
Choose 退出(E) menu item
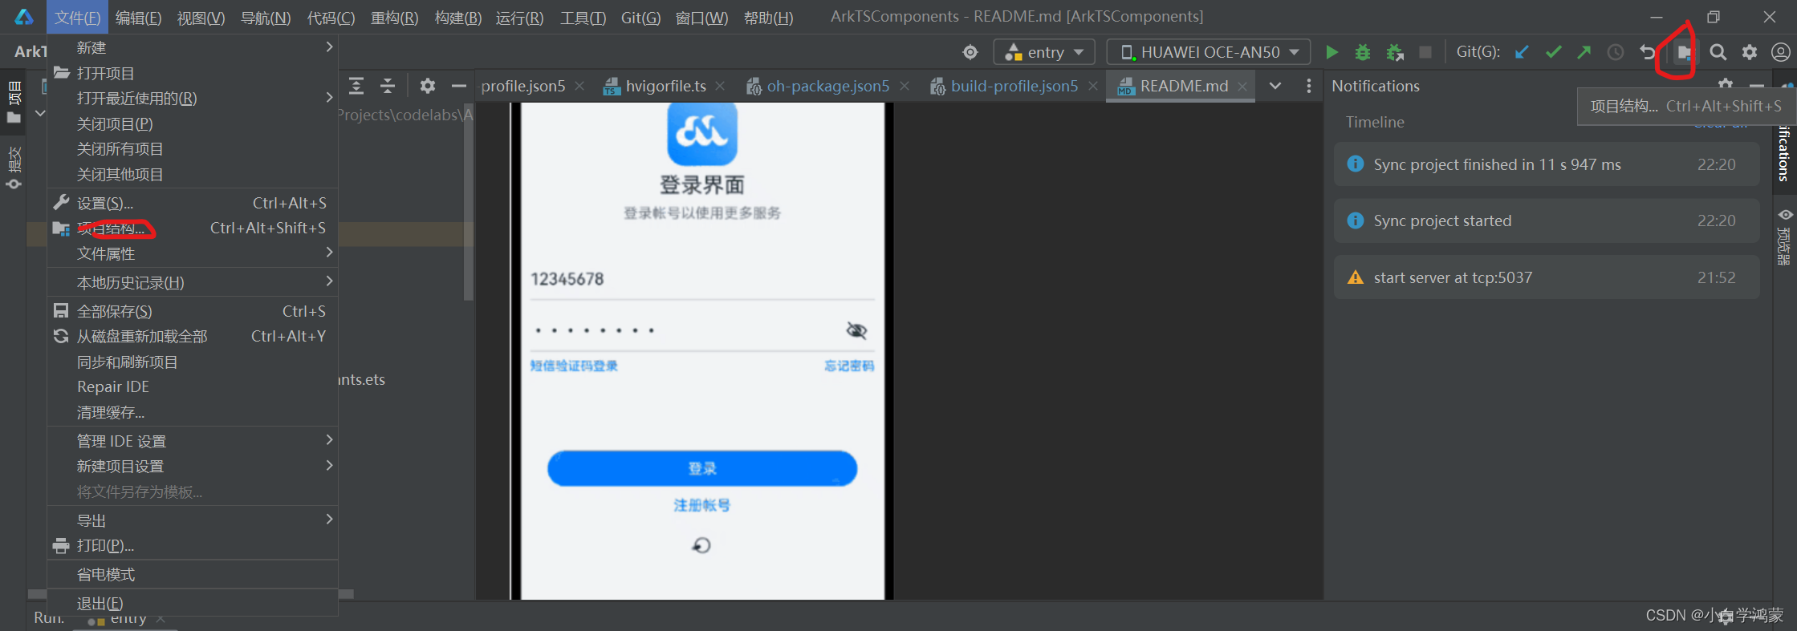(x=193, y=604)
